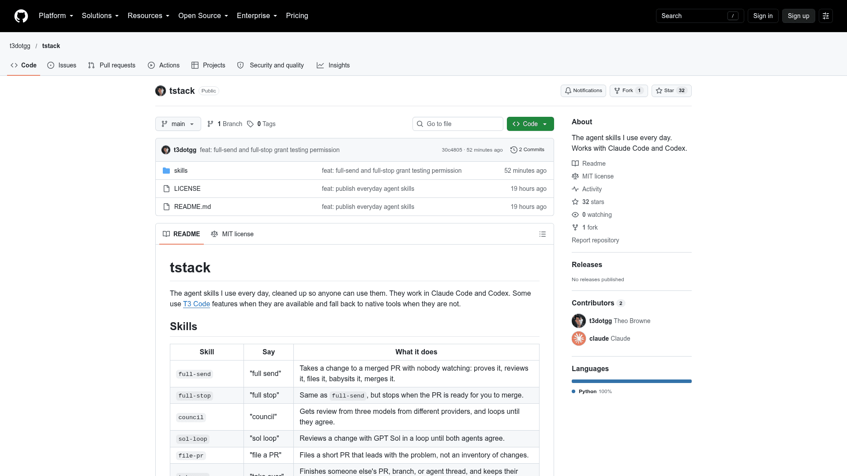
Task: Open the skills folder
Action: (x=181, y=171)
